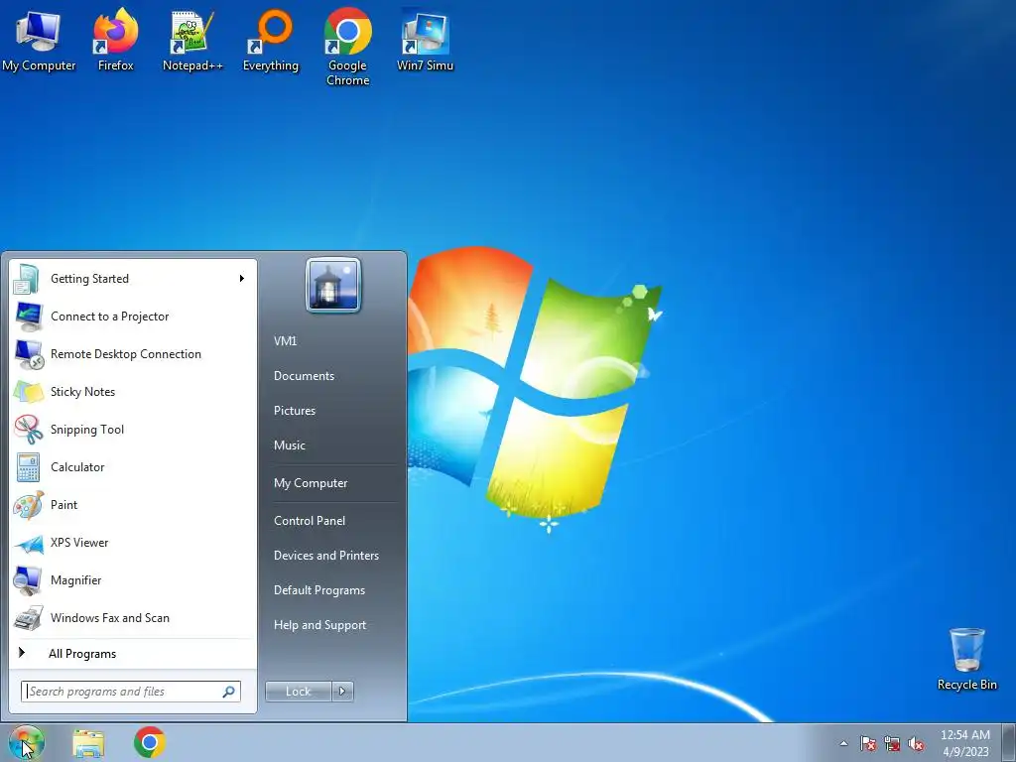Viewport: 1016px width, 762px height.
Task: Click the taskbar clock showing 12:54 AM
Action: click(x=965, y=743)
